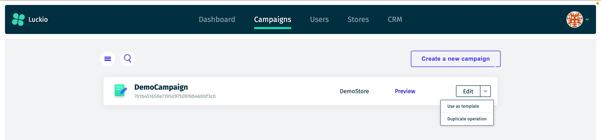Click the Edit button for DemoCampaign
This screenshot has height=140, width=601.
[x=468, y=91]
